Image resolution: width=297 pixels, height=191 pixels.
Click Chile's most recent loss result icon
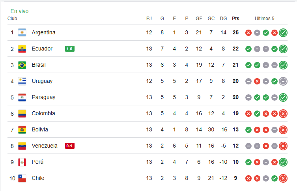(283, 178)
